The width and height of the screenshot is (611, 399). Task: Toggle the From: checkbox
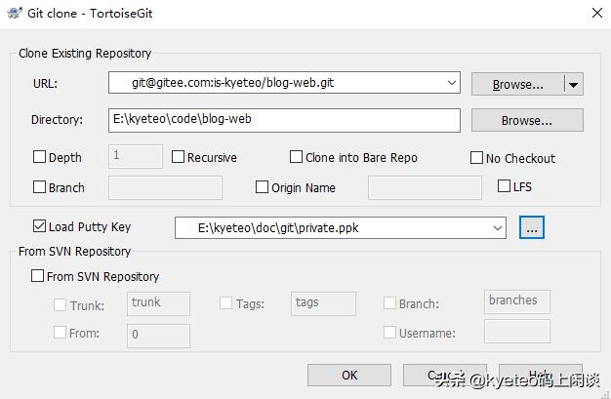click(x=60, y=333)
